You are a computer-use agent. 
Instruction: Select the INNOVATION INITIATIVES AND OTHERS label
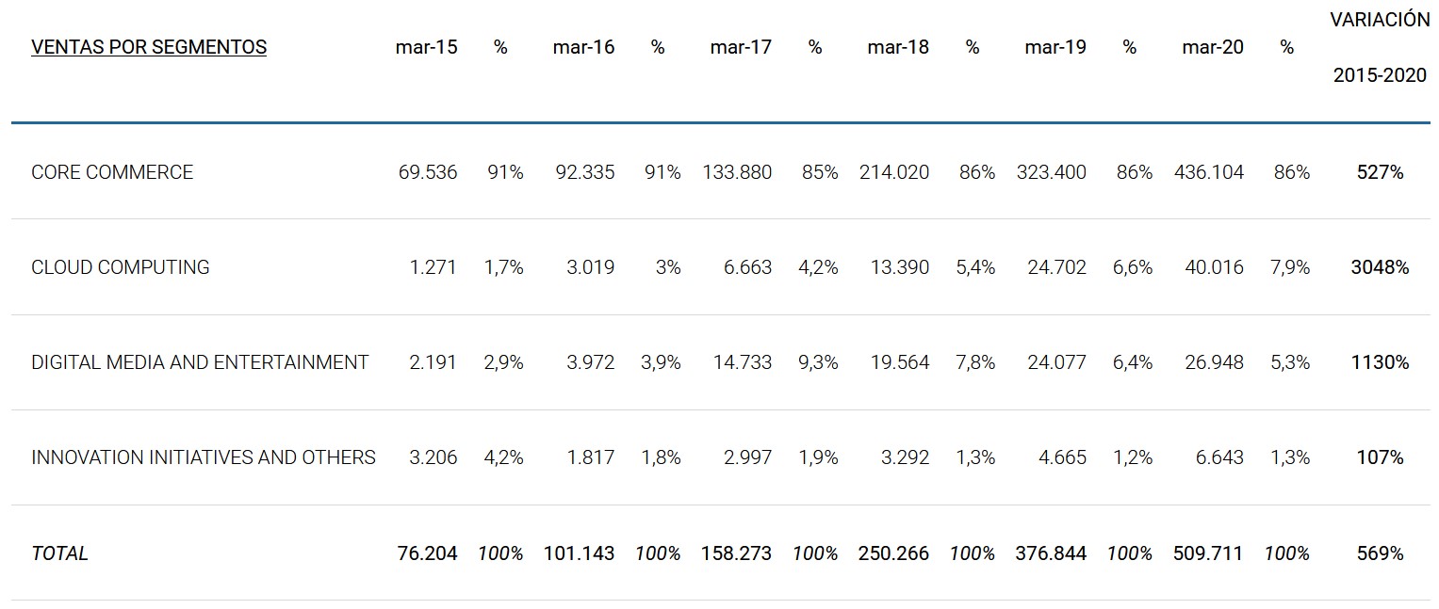pos(204,457)
